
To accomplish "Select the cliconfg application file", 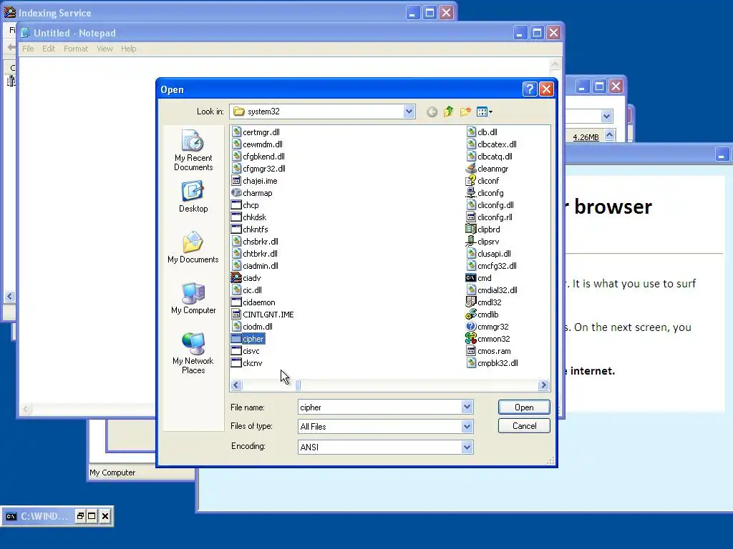I will 485,193.
